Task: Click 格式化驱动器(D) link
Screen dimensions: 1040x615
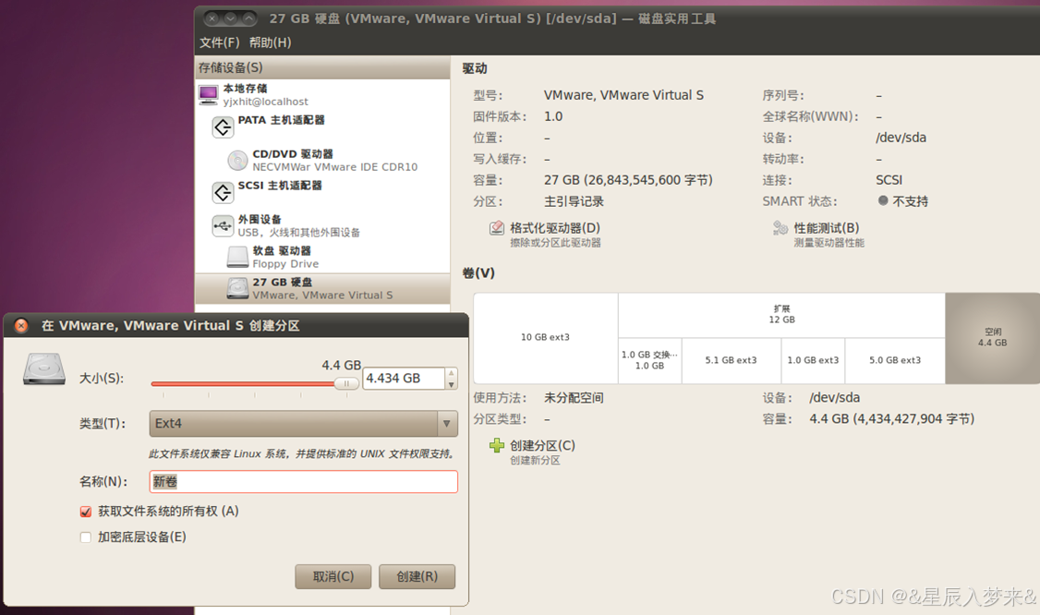Action: [x=555, y=228]
